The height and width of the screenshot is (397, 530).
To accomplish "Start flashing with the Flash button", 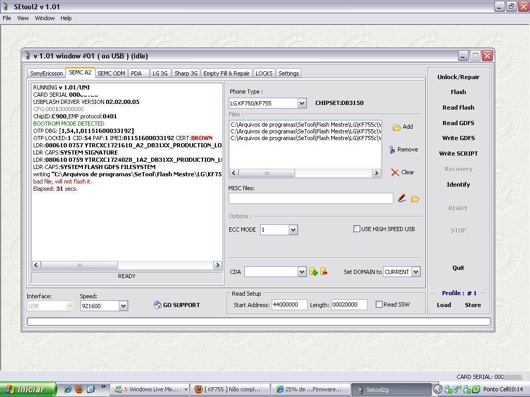I will coord(459,92).
